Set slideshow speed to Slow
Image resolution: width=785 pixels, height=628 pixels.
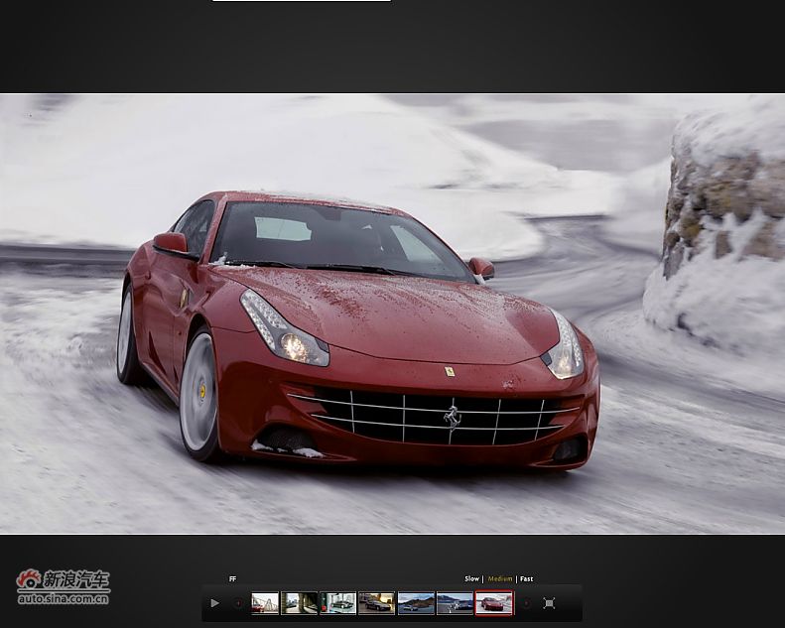(x=471, y=578)
